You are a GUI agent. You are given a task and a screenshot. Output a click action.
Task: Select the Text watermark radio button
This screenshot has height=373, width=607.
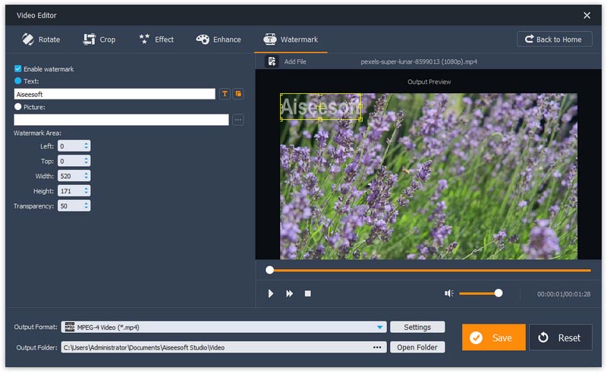pos(18,81)
